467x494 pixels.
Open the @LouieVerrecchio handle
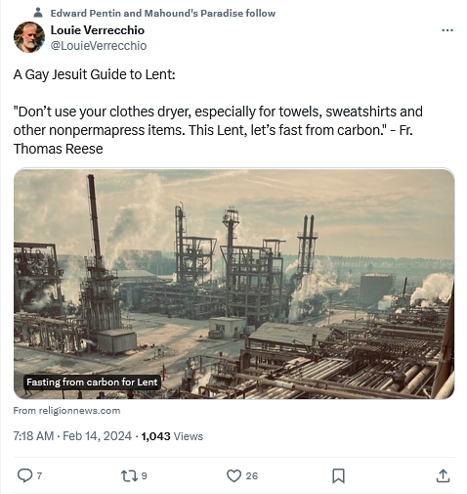pos(99,46)
